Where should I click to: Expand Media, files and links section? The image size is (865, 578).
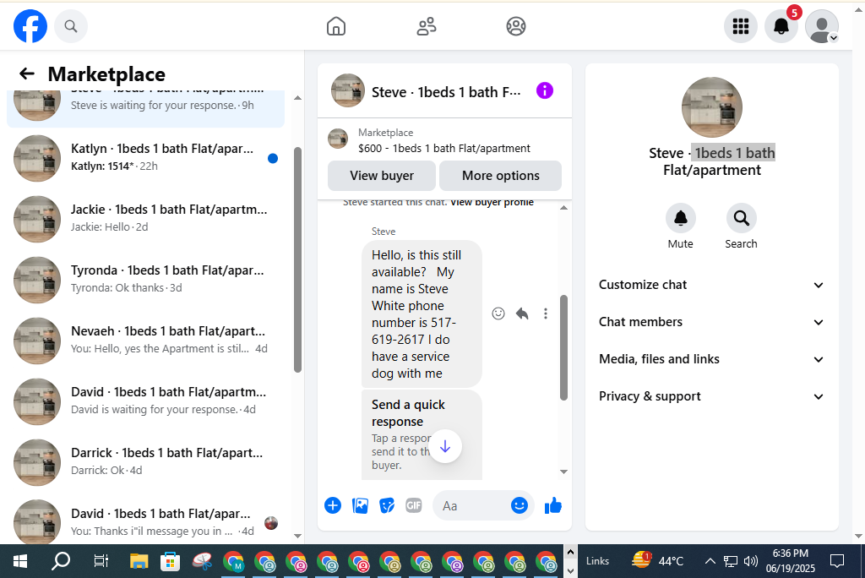tap(711, 359)
